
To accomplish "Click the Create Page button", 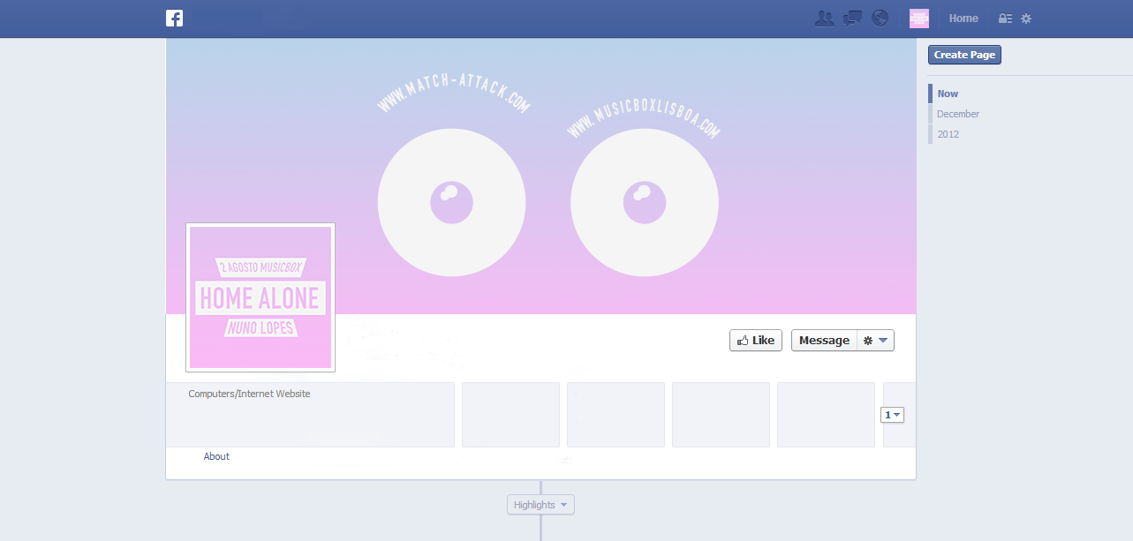I will (x=964, y=55).
